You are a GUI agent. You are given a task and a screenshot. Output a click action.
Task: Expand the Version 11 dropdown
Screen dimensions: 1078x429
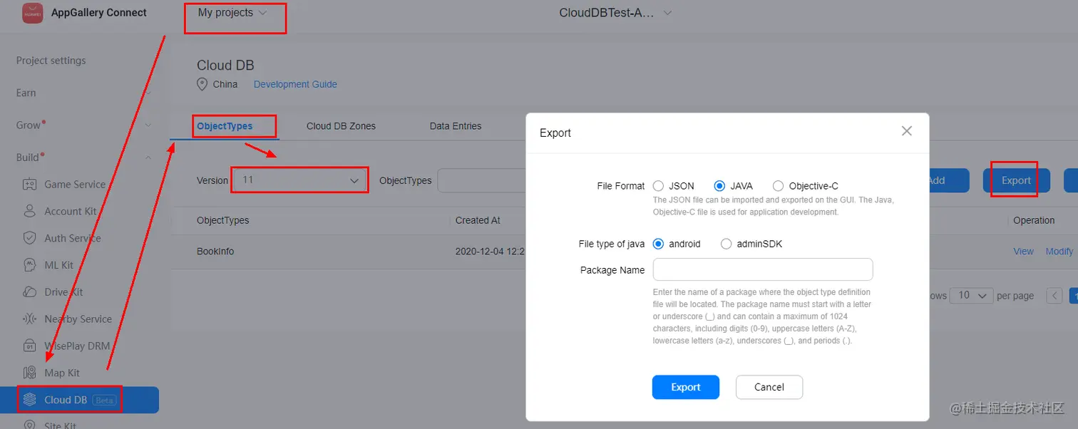pyautogui.click(x=300, y=180)
